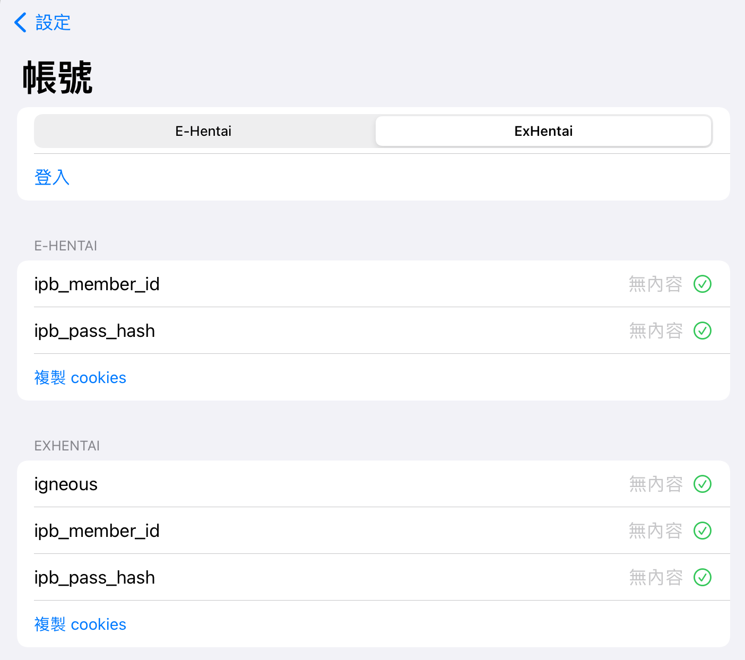Copy cookies in the E-HENTAI section
745x660 pixels.
coord(80,378)
